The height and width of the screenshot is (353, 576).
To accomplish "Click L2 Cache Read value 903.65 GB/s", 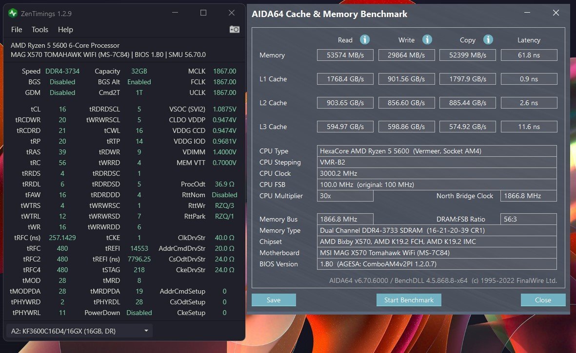I will coord(345,103).
